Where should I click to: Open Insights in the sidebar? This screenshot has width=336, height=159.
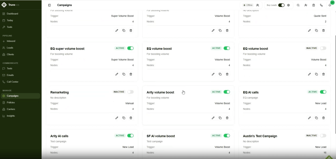[20, 116]
